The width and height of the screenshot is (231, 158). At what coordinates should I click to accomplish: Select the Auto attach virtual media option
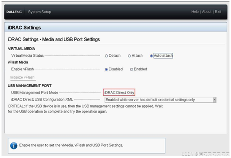pyautogui.click(x=151, y=56)
